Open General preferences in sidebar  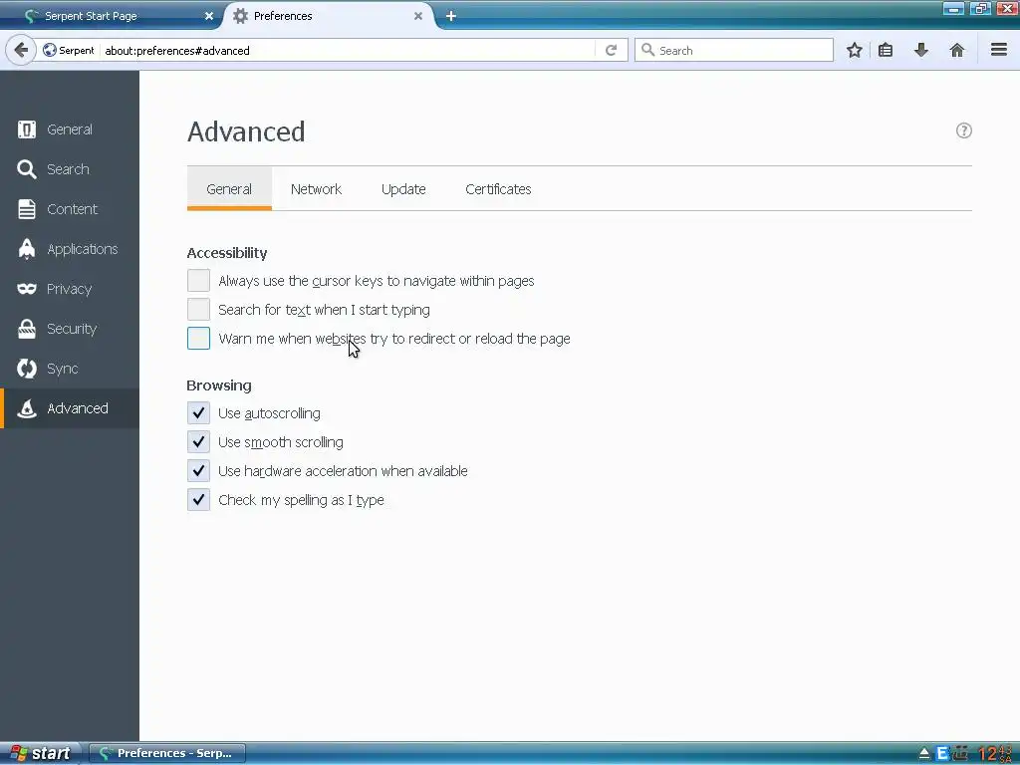[70, 129]
